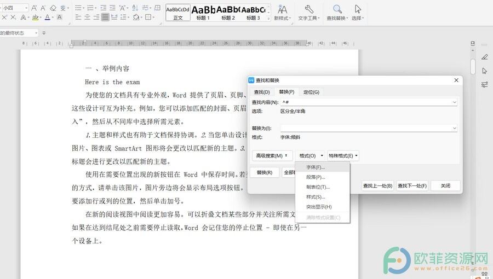Screen dimensions: 493x279
Task: Click the text effects outlined A icon
Action: (x=23, y=18)
